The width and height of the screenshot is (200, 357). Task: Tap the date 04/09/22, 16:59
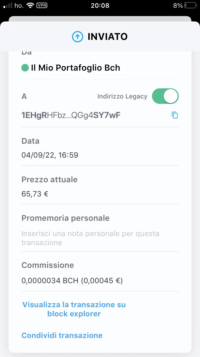click(50, 155)
